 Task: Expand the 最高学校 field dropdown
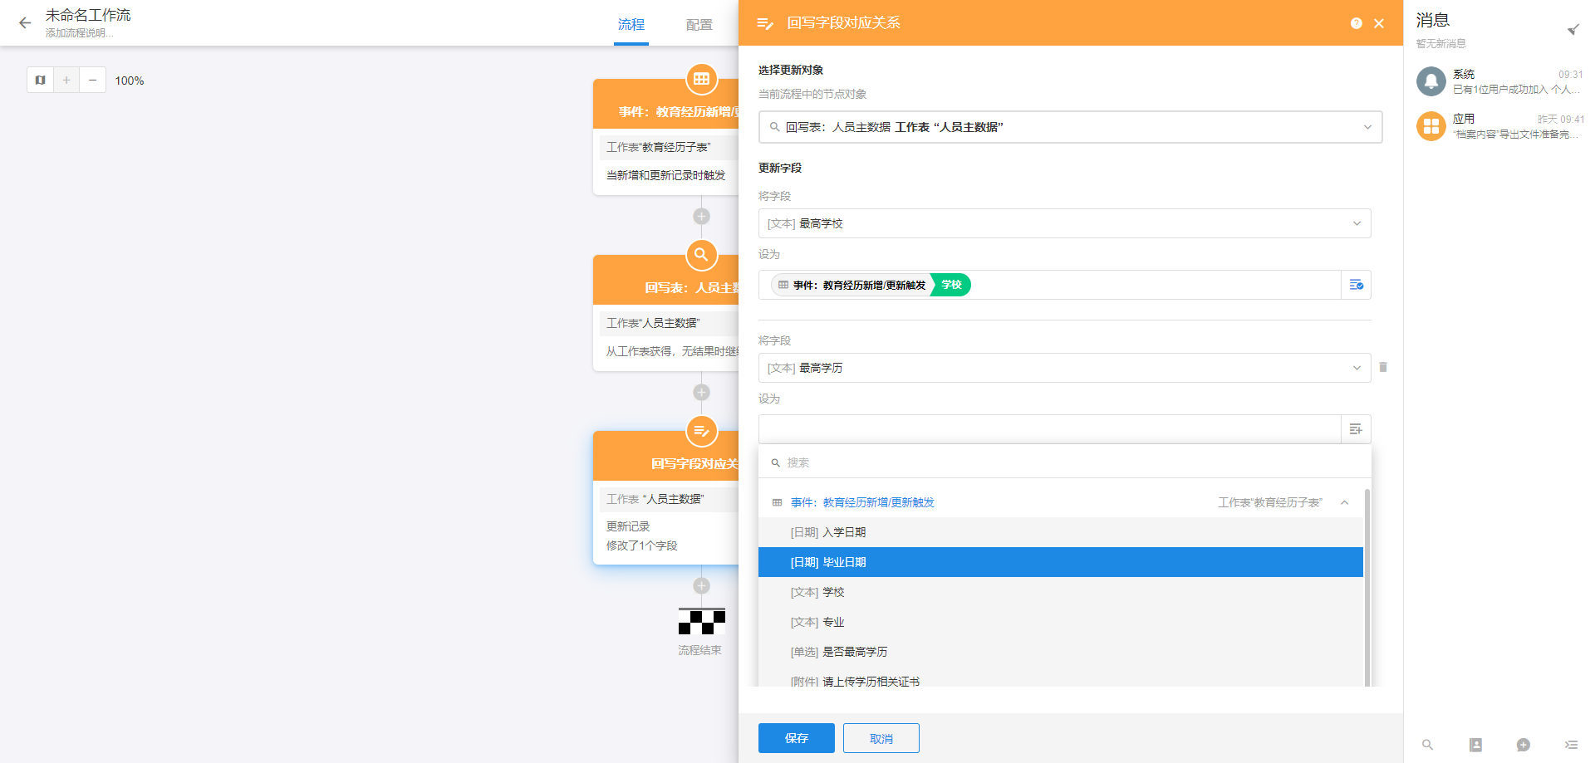(1064, 223)
